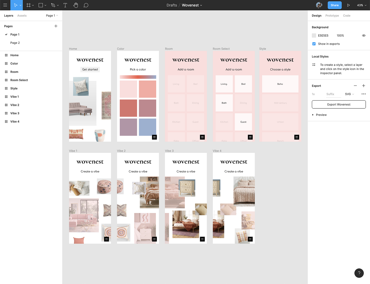Viewport: 370px width, 284px height.
Task: Open the user avatar in toolbar
Action: 319,5
